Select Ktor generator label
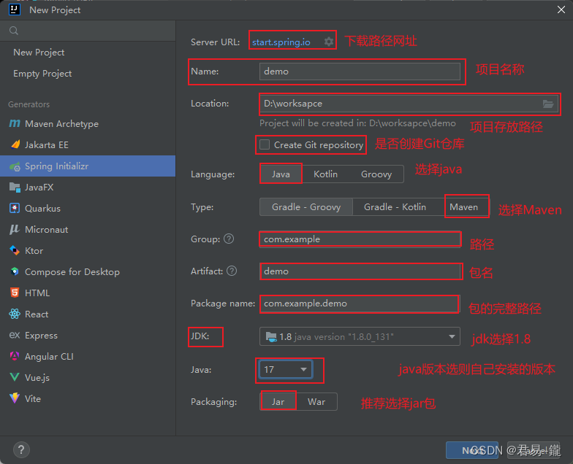Screen dimensions: 573x464 (x=34, y=251)
